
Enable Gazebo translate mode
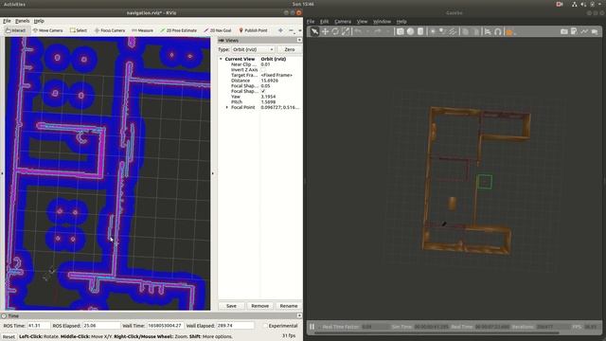325,31
